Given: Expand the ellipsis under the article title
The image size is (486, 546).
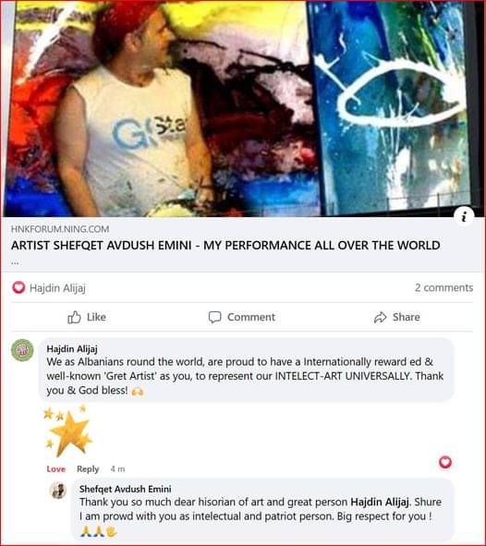Looking at the screenshot, I should pos(15,263).
